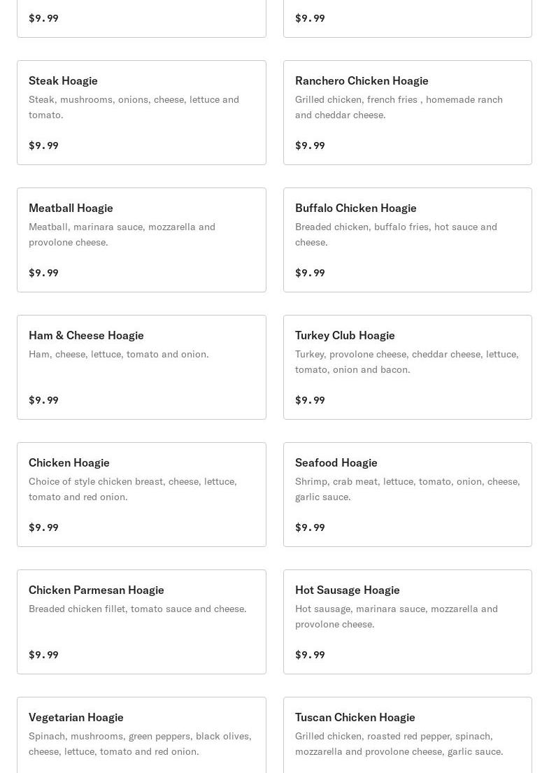Viewport: 549px width, 773px height.
Task: Select the Seafood Hoagie card
Action: pyautogui.click(x=408, y=495)
